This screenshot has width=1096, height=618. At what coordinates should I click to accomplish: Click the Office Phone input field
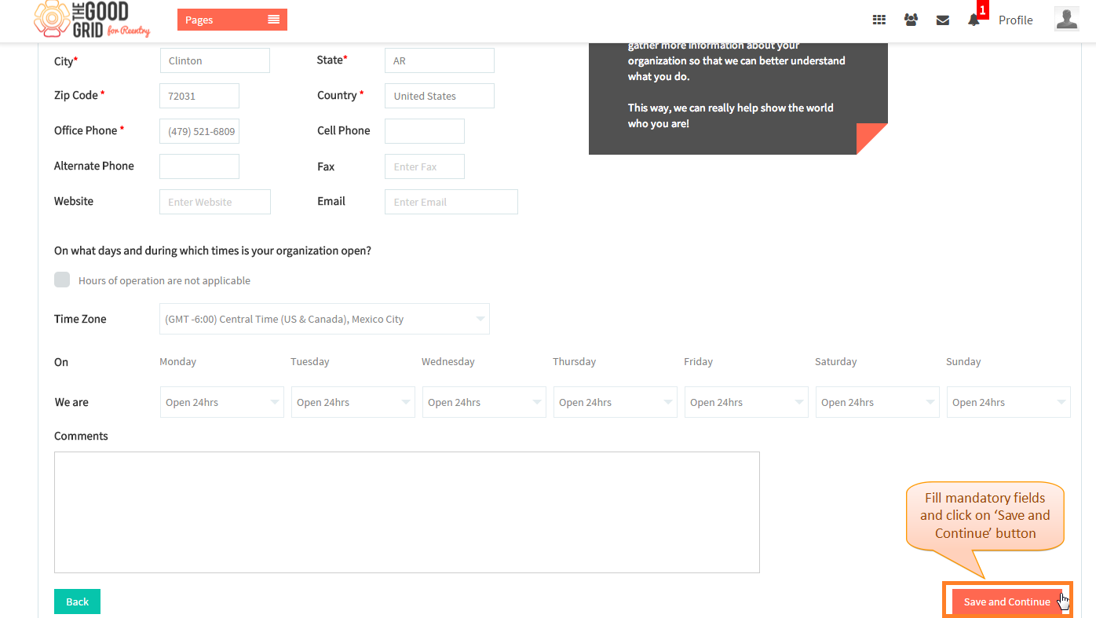pos(199,131)
